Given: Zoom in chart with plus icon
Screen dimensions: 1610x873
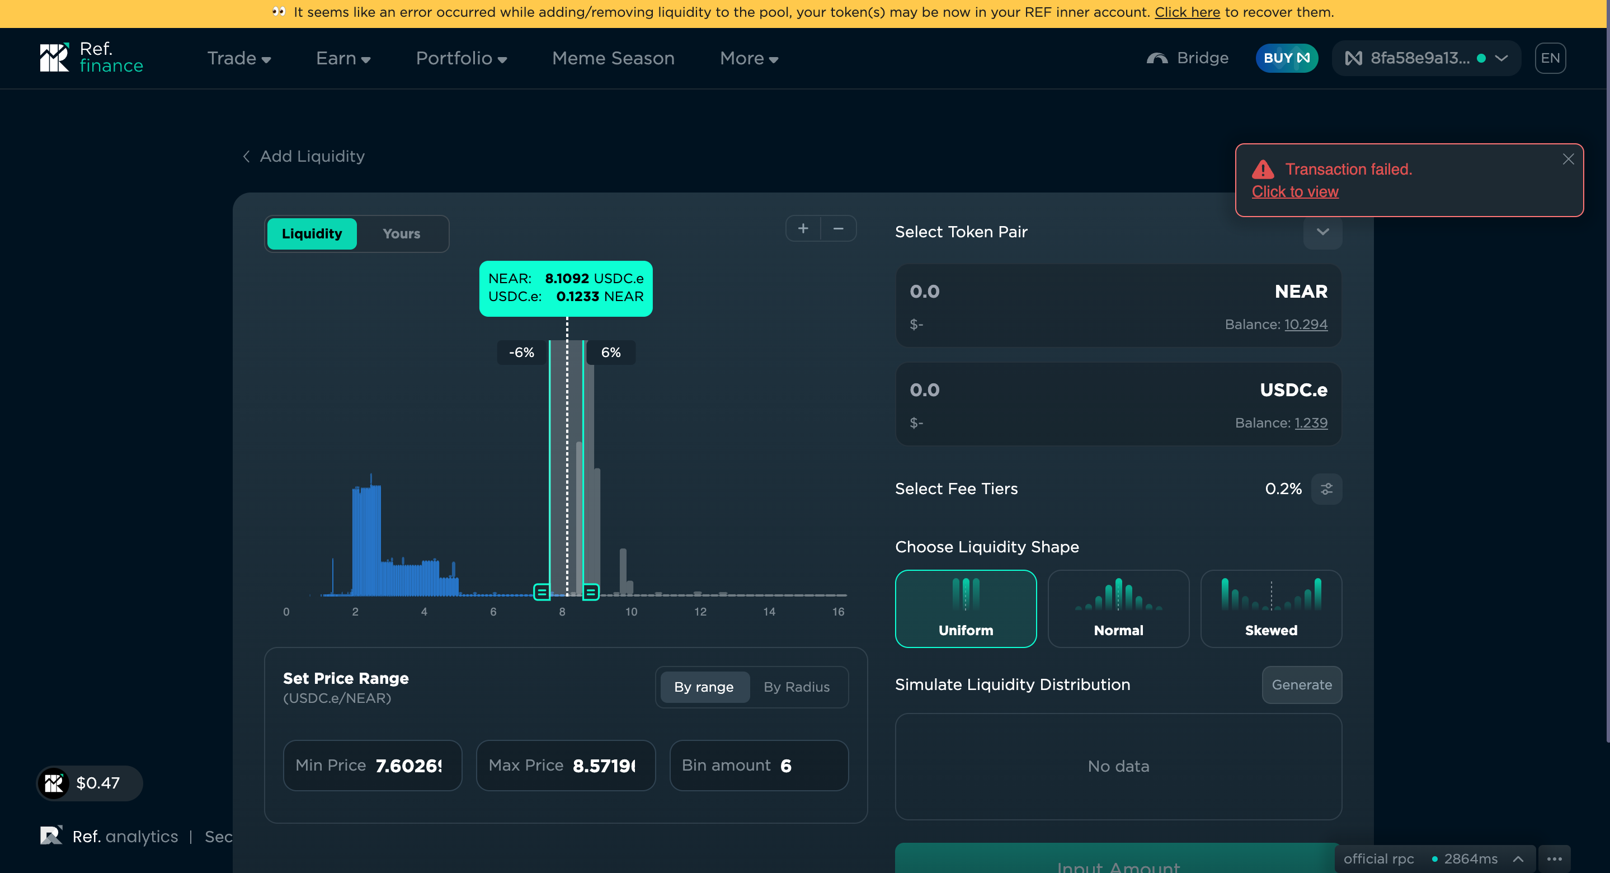Looking at the screenshot, I should pyautogui.click(x=803, y=229).
